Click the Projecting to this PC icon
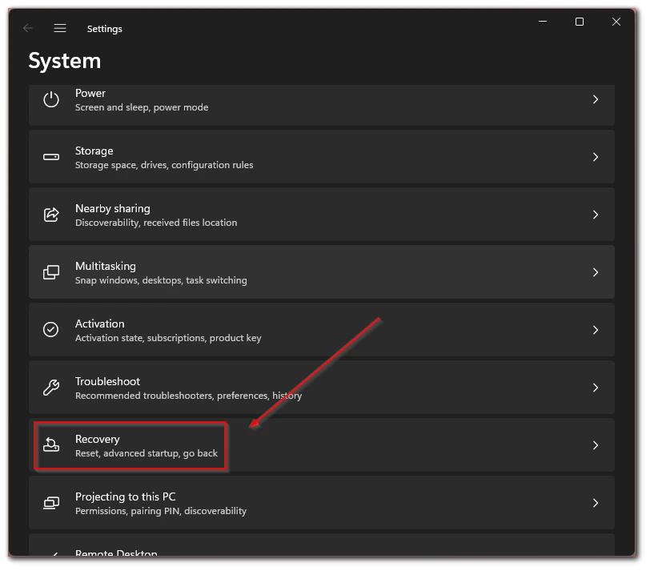 (x=51, y=503)
